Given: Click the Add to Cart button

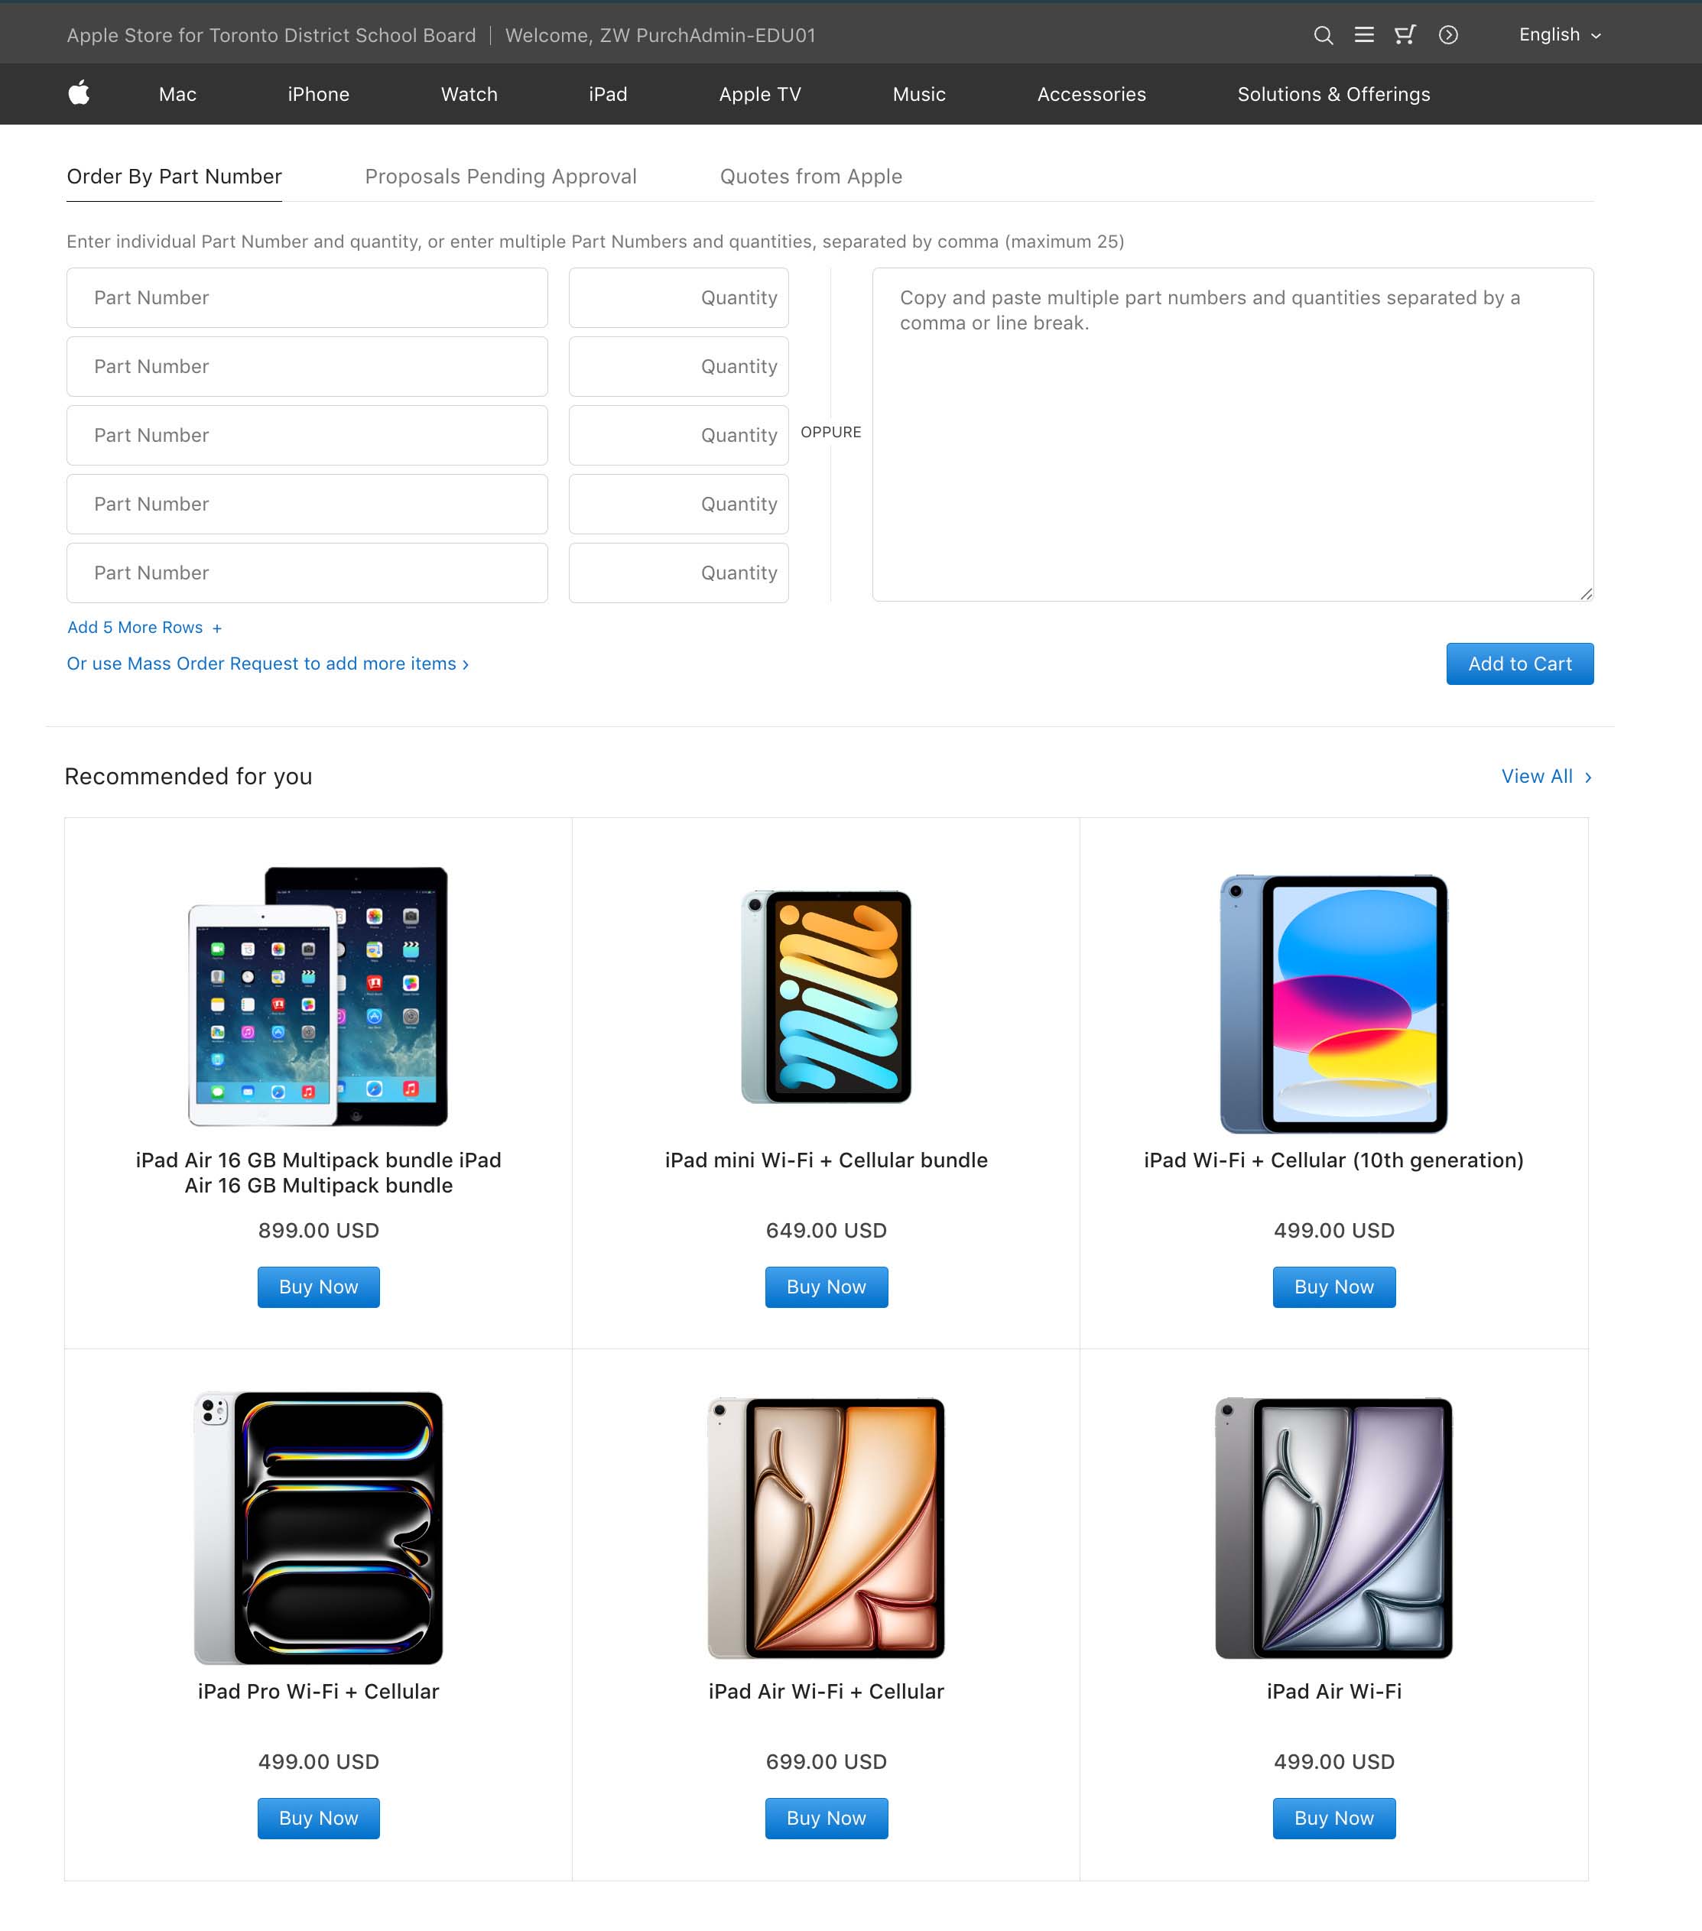Looking at the screenshot, I should pos(1519,664).
